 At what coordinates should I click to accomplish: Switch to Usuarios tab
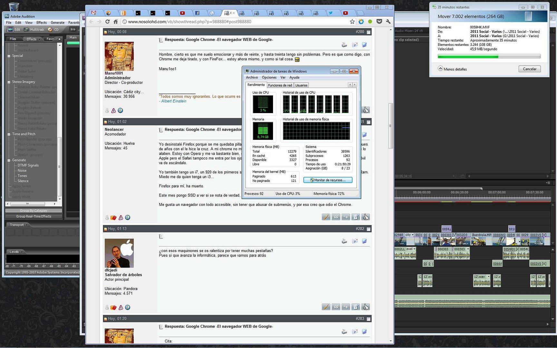point(301,85)
